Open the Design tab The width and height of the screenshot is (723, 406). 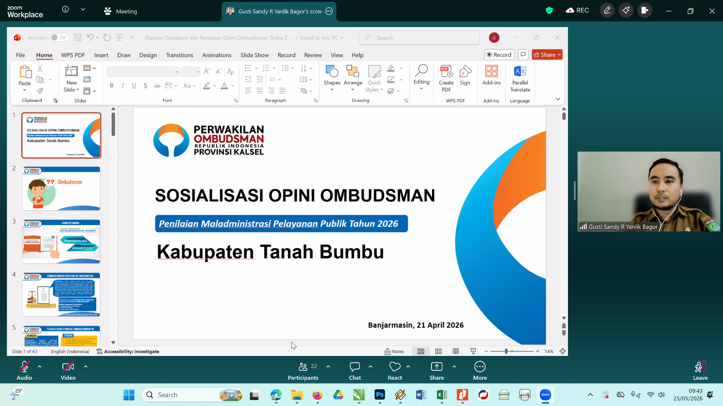(x=148, y=55)
